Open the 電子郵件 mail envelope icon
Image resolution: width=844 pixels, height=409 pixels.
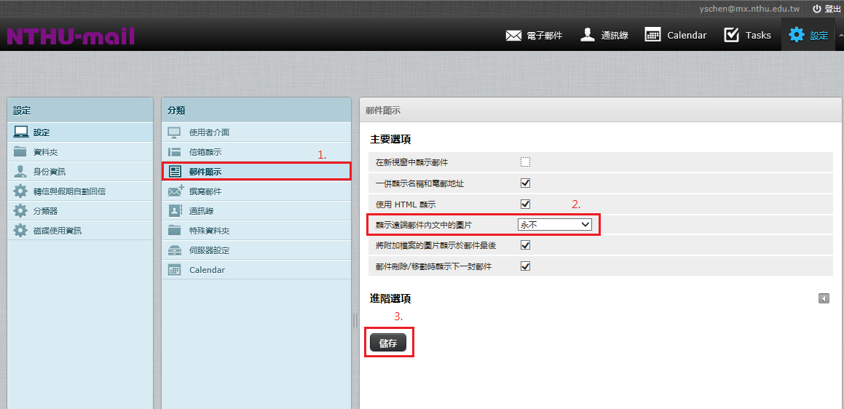pos(513,36)
